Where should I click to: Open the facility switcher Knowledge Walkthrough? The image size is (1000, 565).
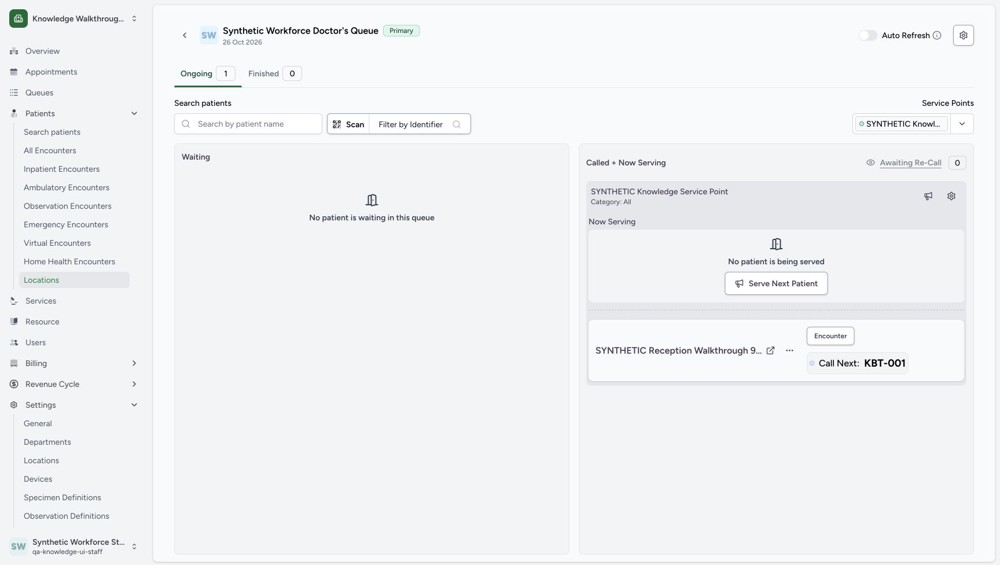(x=73, y=19)
